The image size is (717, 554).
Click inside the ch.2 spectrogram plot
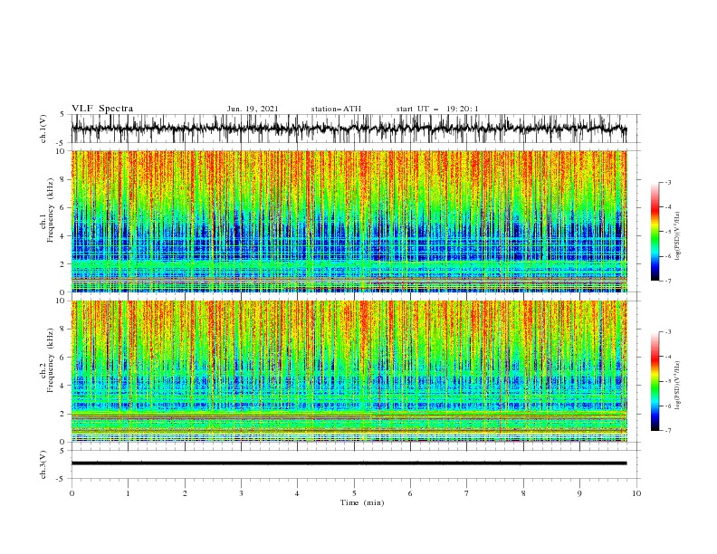point(349,371)
